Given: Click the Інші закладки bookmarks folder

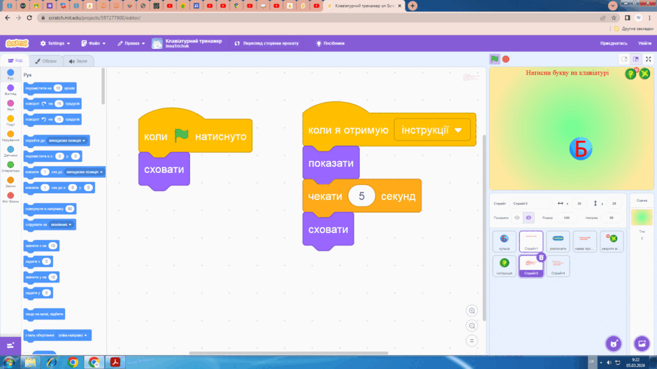Looking at the screenshot, I should [633, 29].
